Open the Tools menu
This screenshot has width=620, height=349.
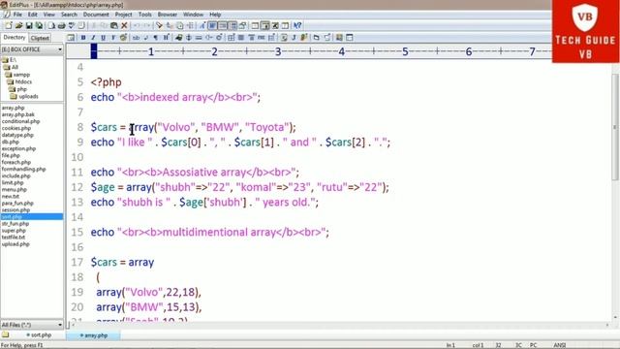(x=144, y=15)
